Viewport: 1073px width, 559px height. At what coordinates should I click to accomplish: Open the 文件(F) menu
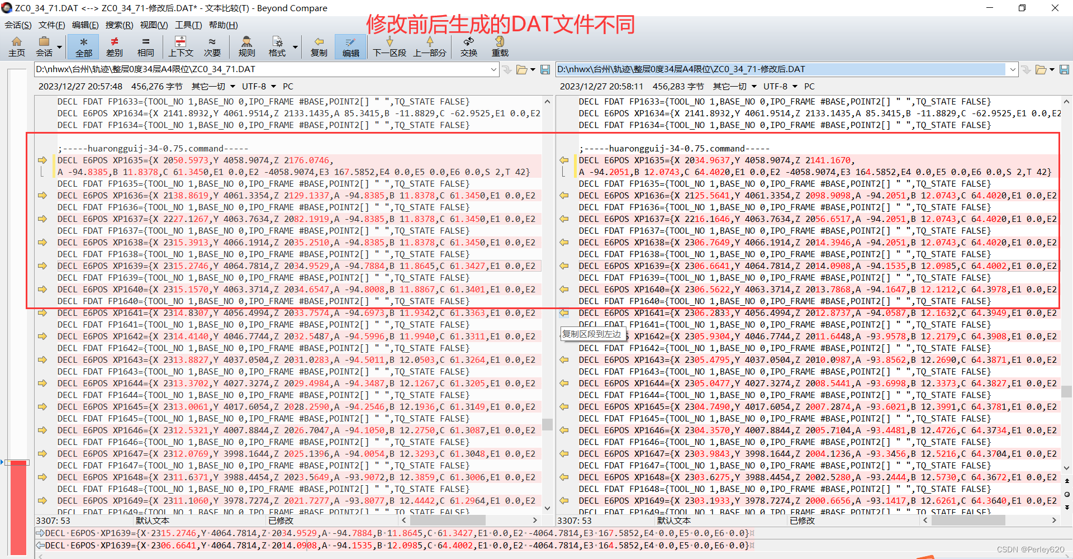(51, 25)
